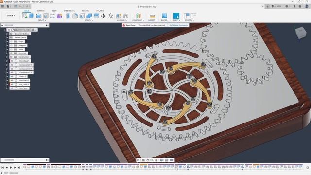The width and height of the screenshot is (311, 175).
Task: Open the purple Create Form tool
Action: pos(59,16)
